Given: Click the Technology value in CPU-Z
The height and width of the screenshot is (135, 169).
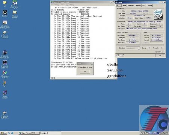Looking at the screenshot, I should pyautogui.click(x=130, y=18).
